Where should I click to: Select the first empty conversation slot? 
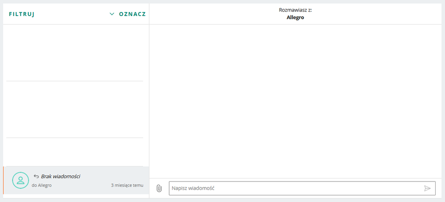click(74, 53)
